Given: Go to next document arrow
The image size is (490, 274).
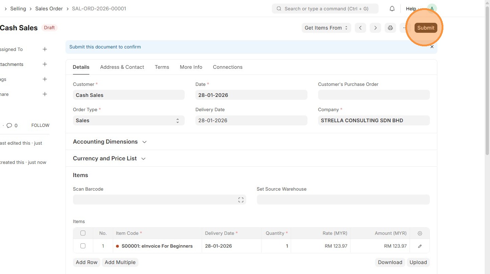Looking at the screenshot, I should 375,28.
